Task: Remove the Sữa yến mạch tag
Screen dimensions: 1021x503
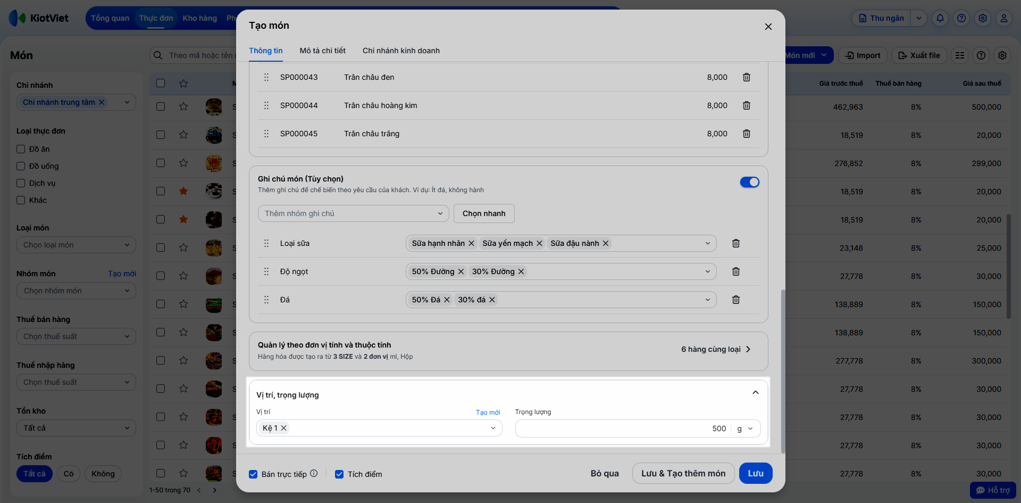Action: pos(539,243)
